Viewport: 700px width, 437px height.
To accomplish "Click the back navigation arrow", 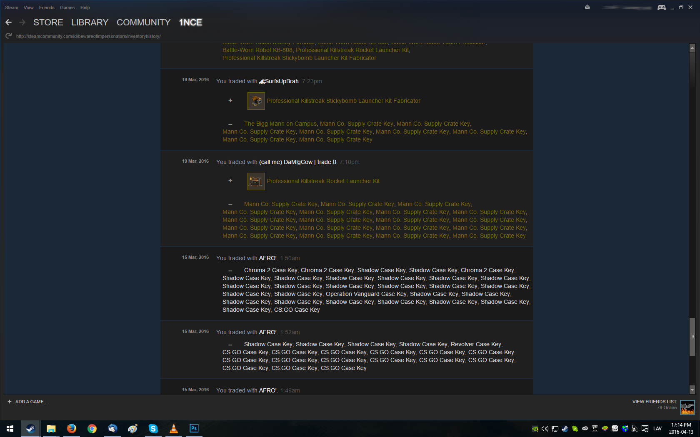I will click(x=9, y=22).
